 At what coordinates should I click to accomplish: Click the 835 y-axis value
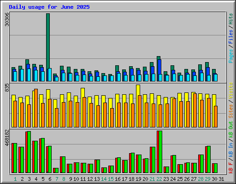click(7, 88)
